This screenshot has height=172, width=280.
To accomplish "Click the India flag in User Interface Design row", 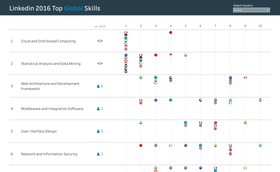I will (141, 122).
